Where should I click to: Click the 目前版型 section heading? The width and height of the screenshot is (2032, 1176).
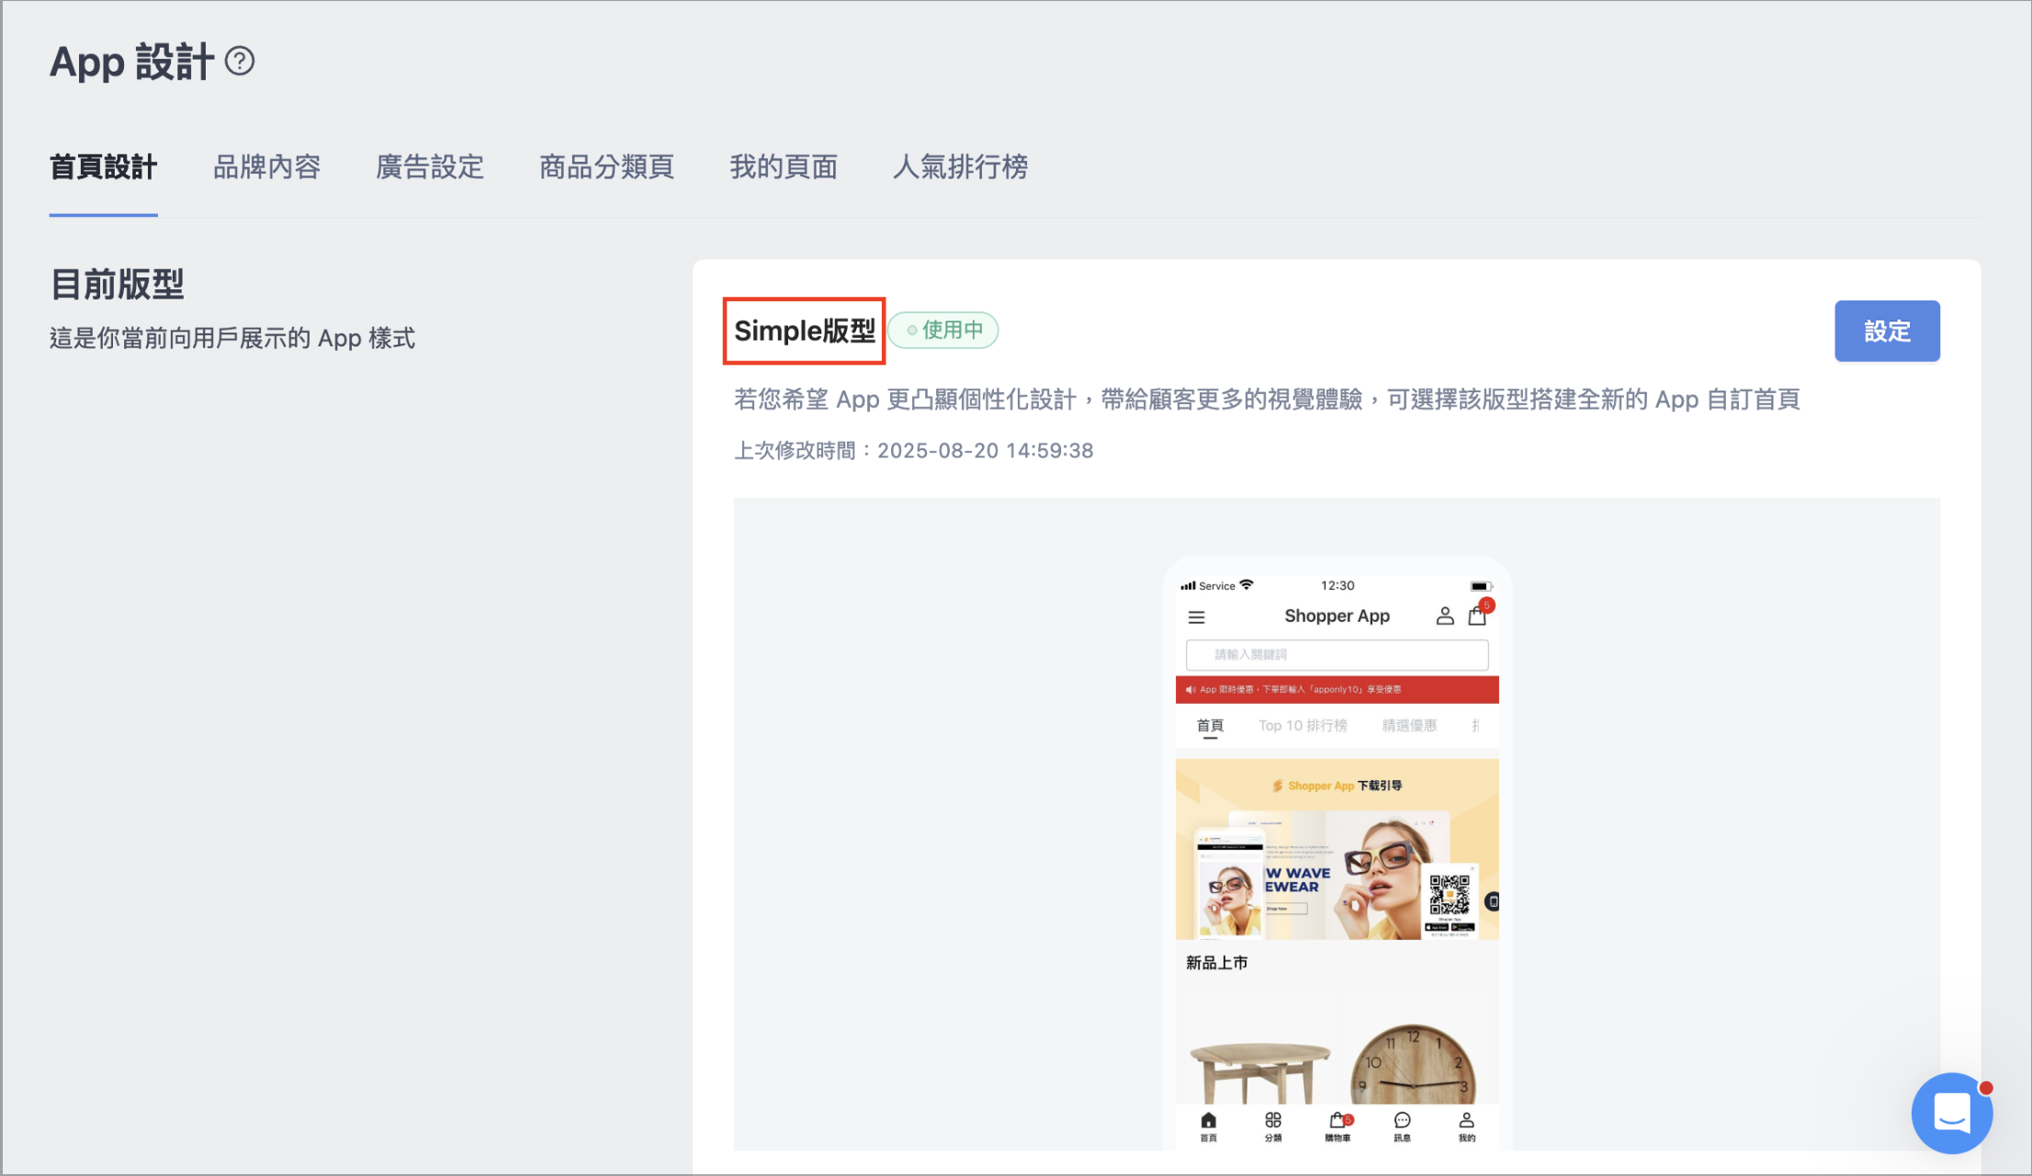coord(118,285)
